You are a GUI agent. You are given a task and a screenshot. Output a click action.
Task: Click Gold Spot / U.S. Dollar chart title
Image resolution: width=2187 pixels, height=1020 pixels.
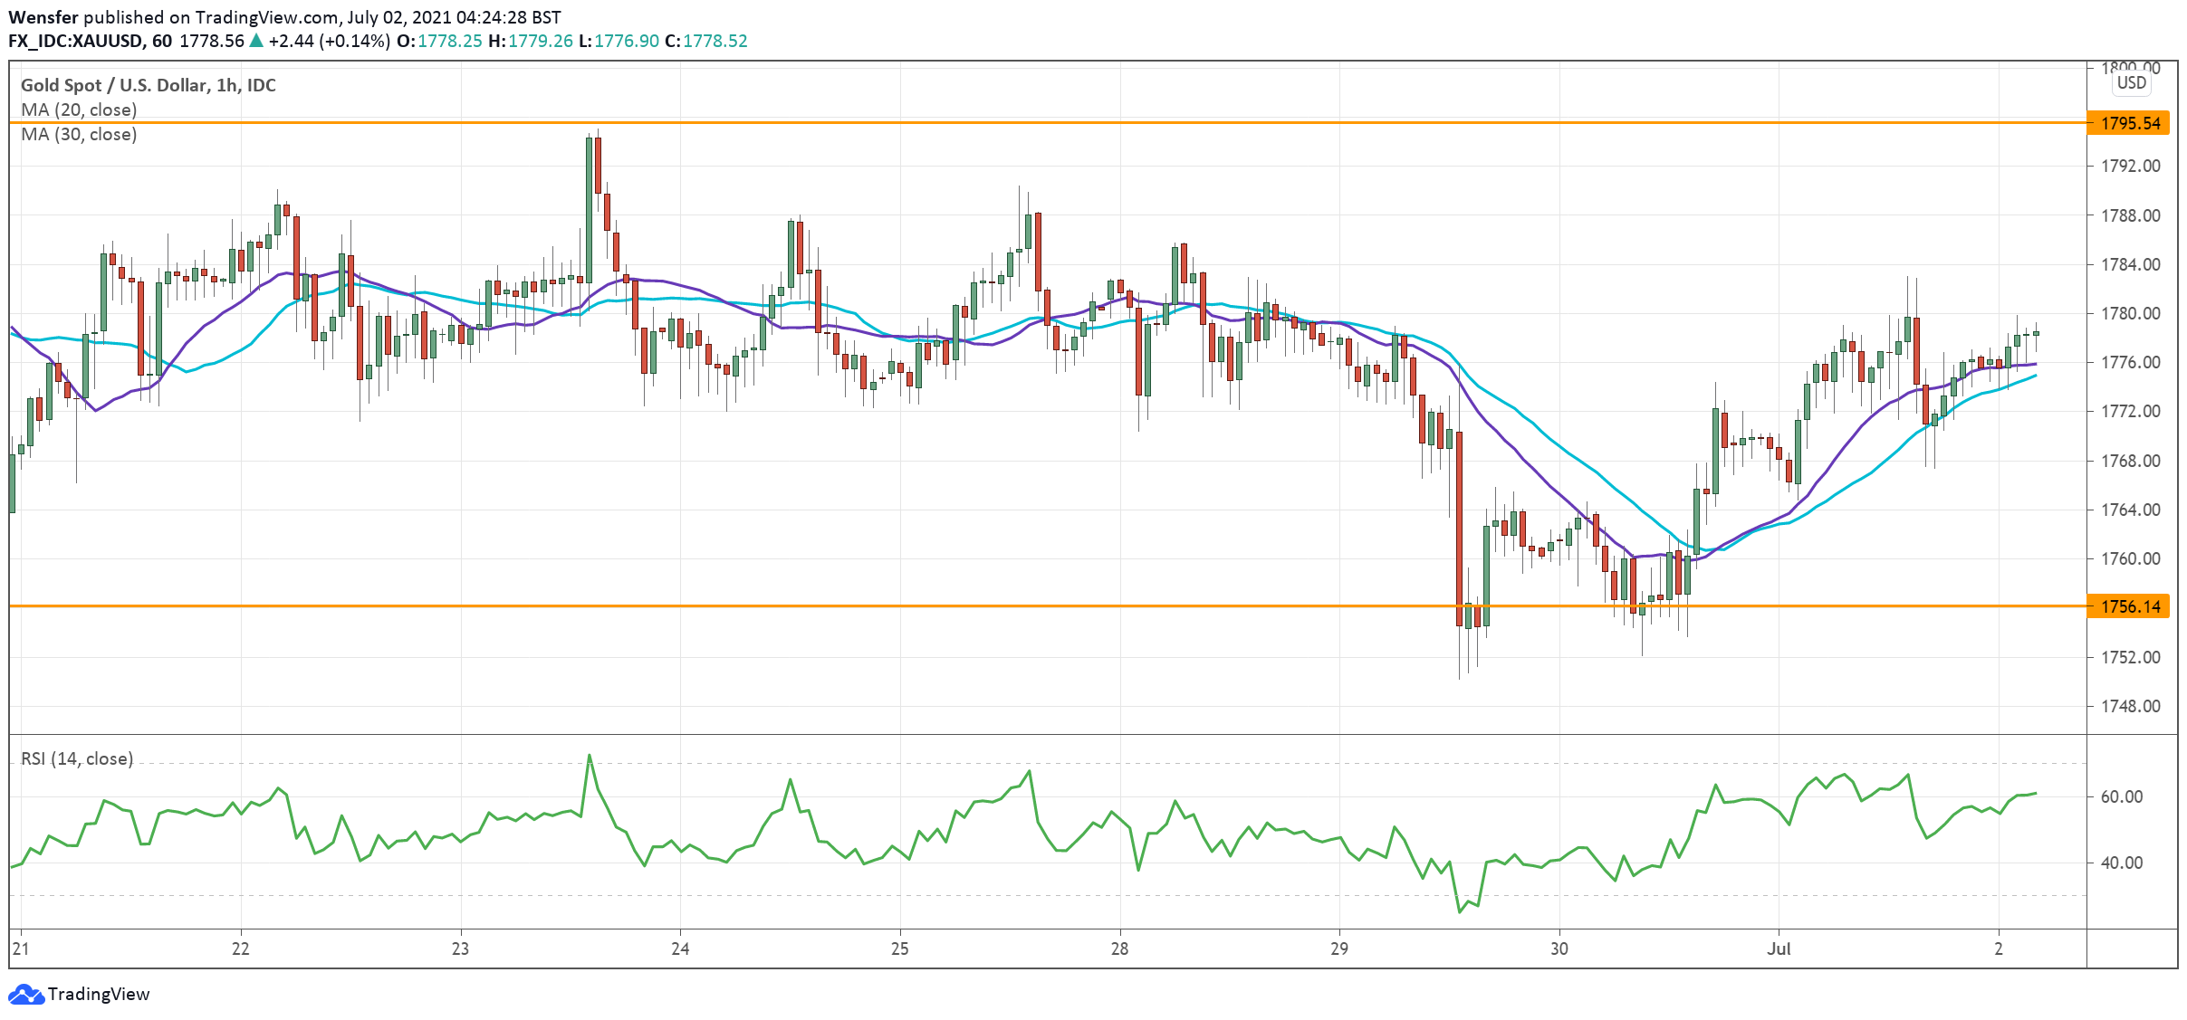(148, 85)
